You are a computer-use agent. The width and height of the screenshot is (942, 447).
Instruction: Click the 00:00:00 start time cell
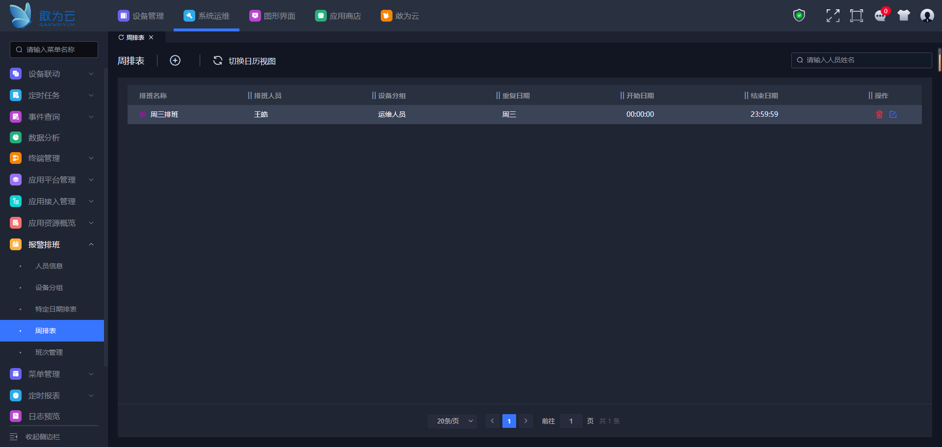tap(640, 114)
